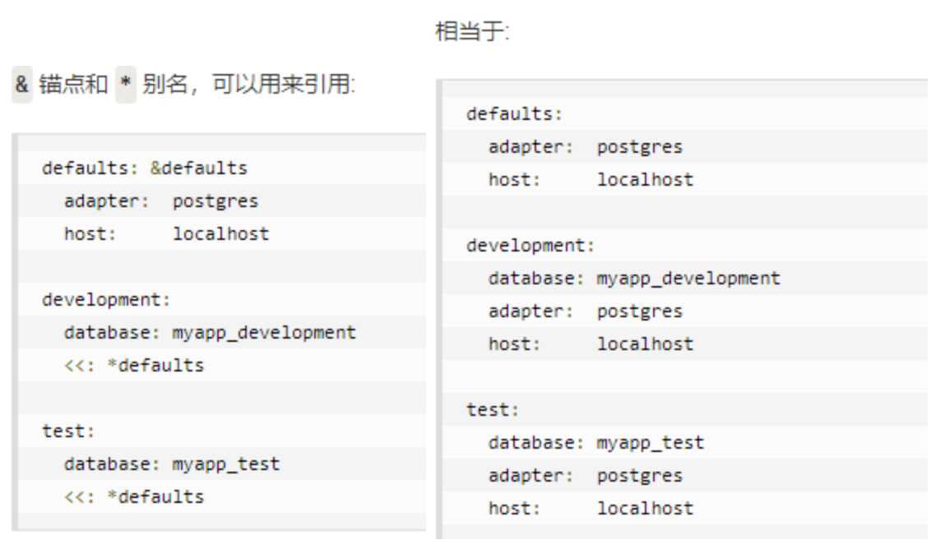Click the '锚点和' text in description
Viewport: 931px width, 549px height.
point(73,85)
